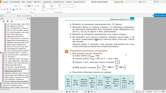Screen dimensions: 166x93
Task: Open the Защитить ribbon tab
Action: [x=37, y=2]
